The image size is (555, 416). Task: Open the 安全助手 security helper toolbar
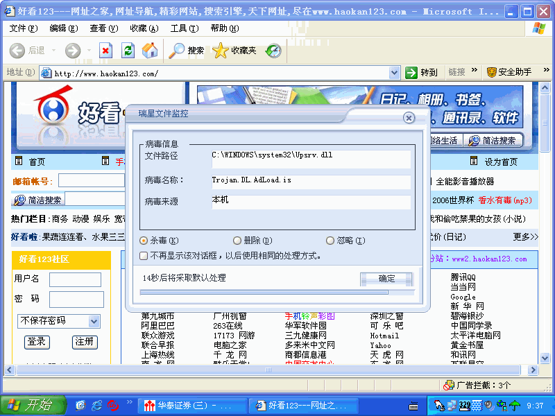509,73
